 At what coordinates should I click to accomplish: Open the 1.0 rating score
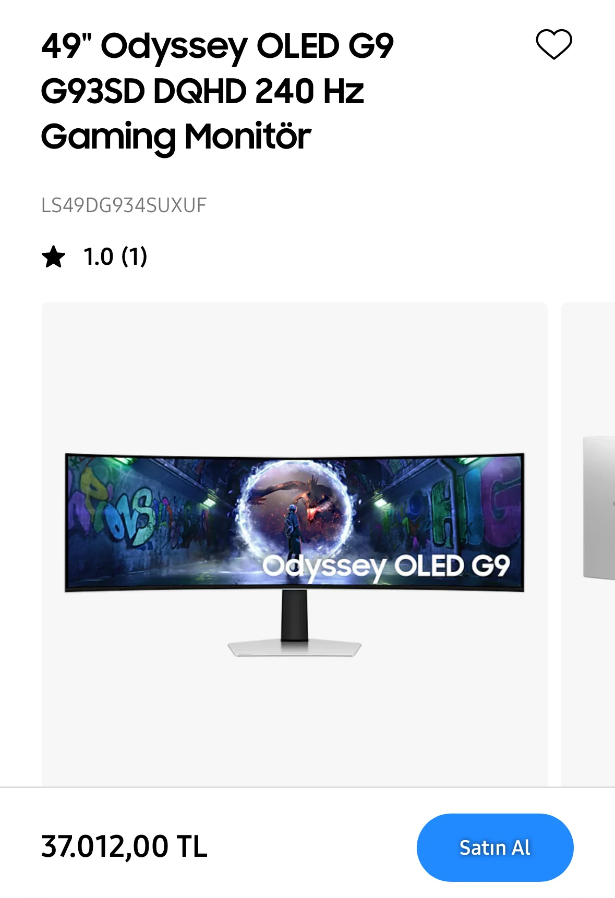99,257
